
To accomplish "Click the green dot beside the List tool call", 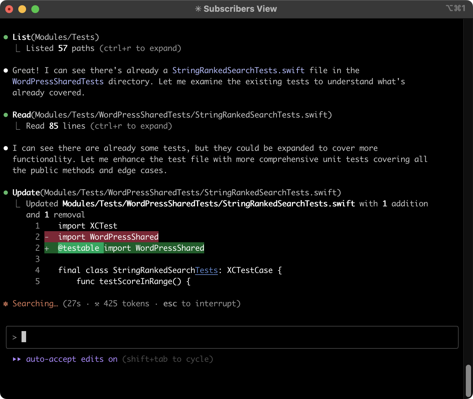I will [x=6, y=37].
